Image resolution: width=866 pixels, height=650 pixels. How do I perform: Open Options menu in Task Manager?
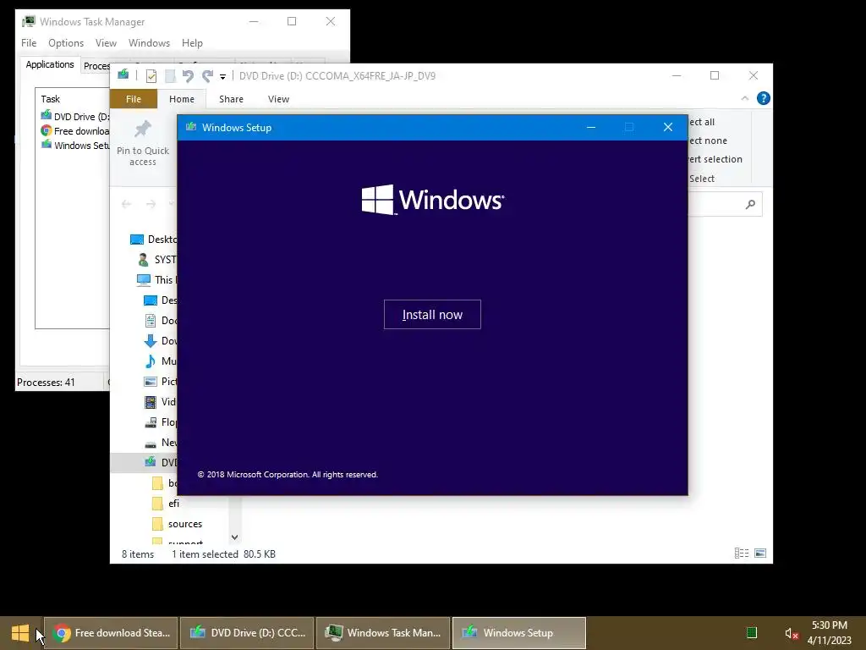click(66, 43)
